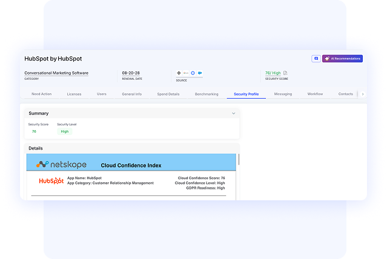Open the Licenses tab
Viewport: 387px width, 259px height.
tap(74, 94)
